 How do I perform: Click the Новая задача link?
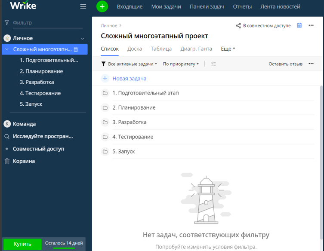[129, 79]
